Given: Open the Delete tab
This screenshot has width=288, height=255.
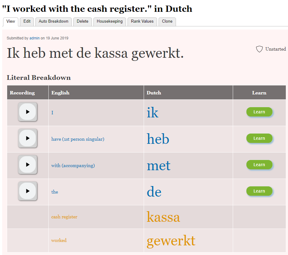Looking at the screenshot, I should click(83, 21).
